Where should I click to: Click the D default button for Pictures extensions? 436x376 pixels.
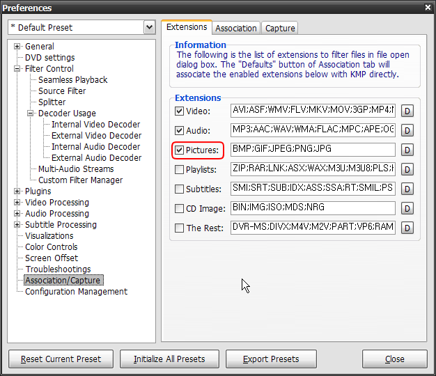point(407,150)
